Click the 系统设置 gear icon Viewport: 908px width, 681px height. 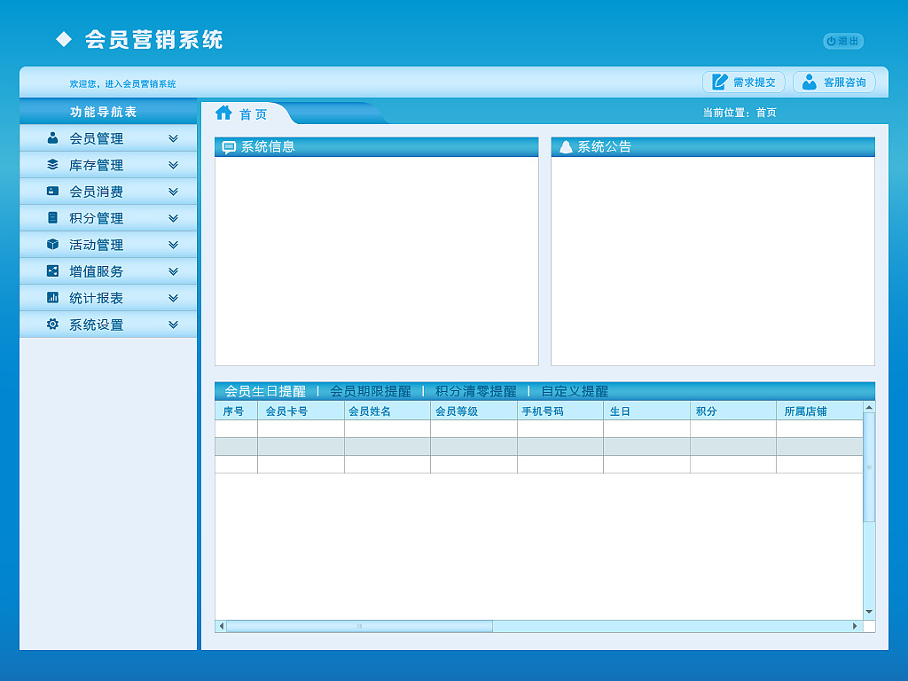pyautogui.click(x=52, y=325)
